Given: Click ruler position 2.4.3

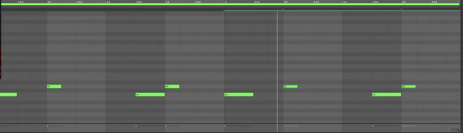Looking at the screenshot, I should point(434,2).
